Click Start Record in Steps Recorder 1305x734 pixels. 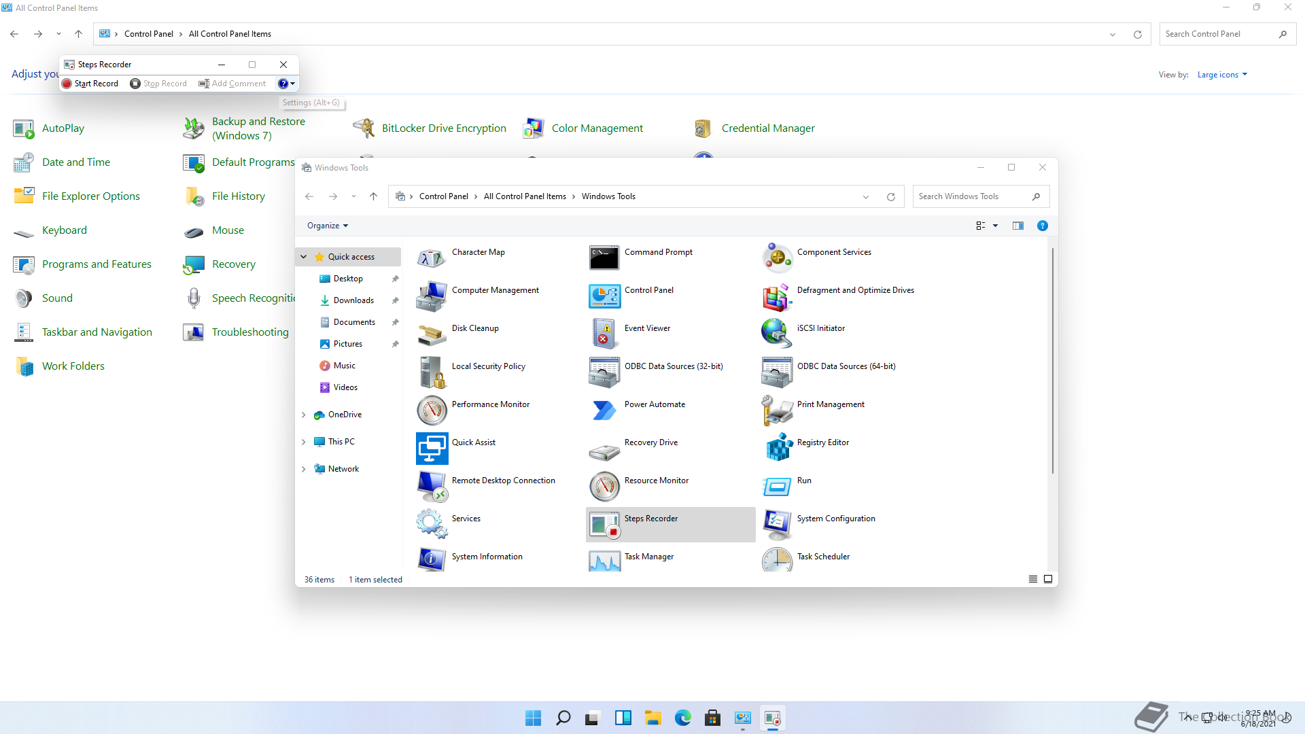point(90,84)
